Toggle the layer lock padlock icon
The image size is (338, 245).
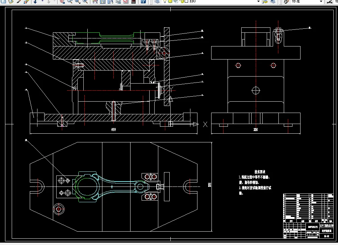[182, 1]
